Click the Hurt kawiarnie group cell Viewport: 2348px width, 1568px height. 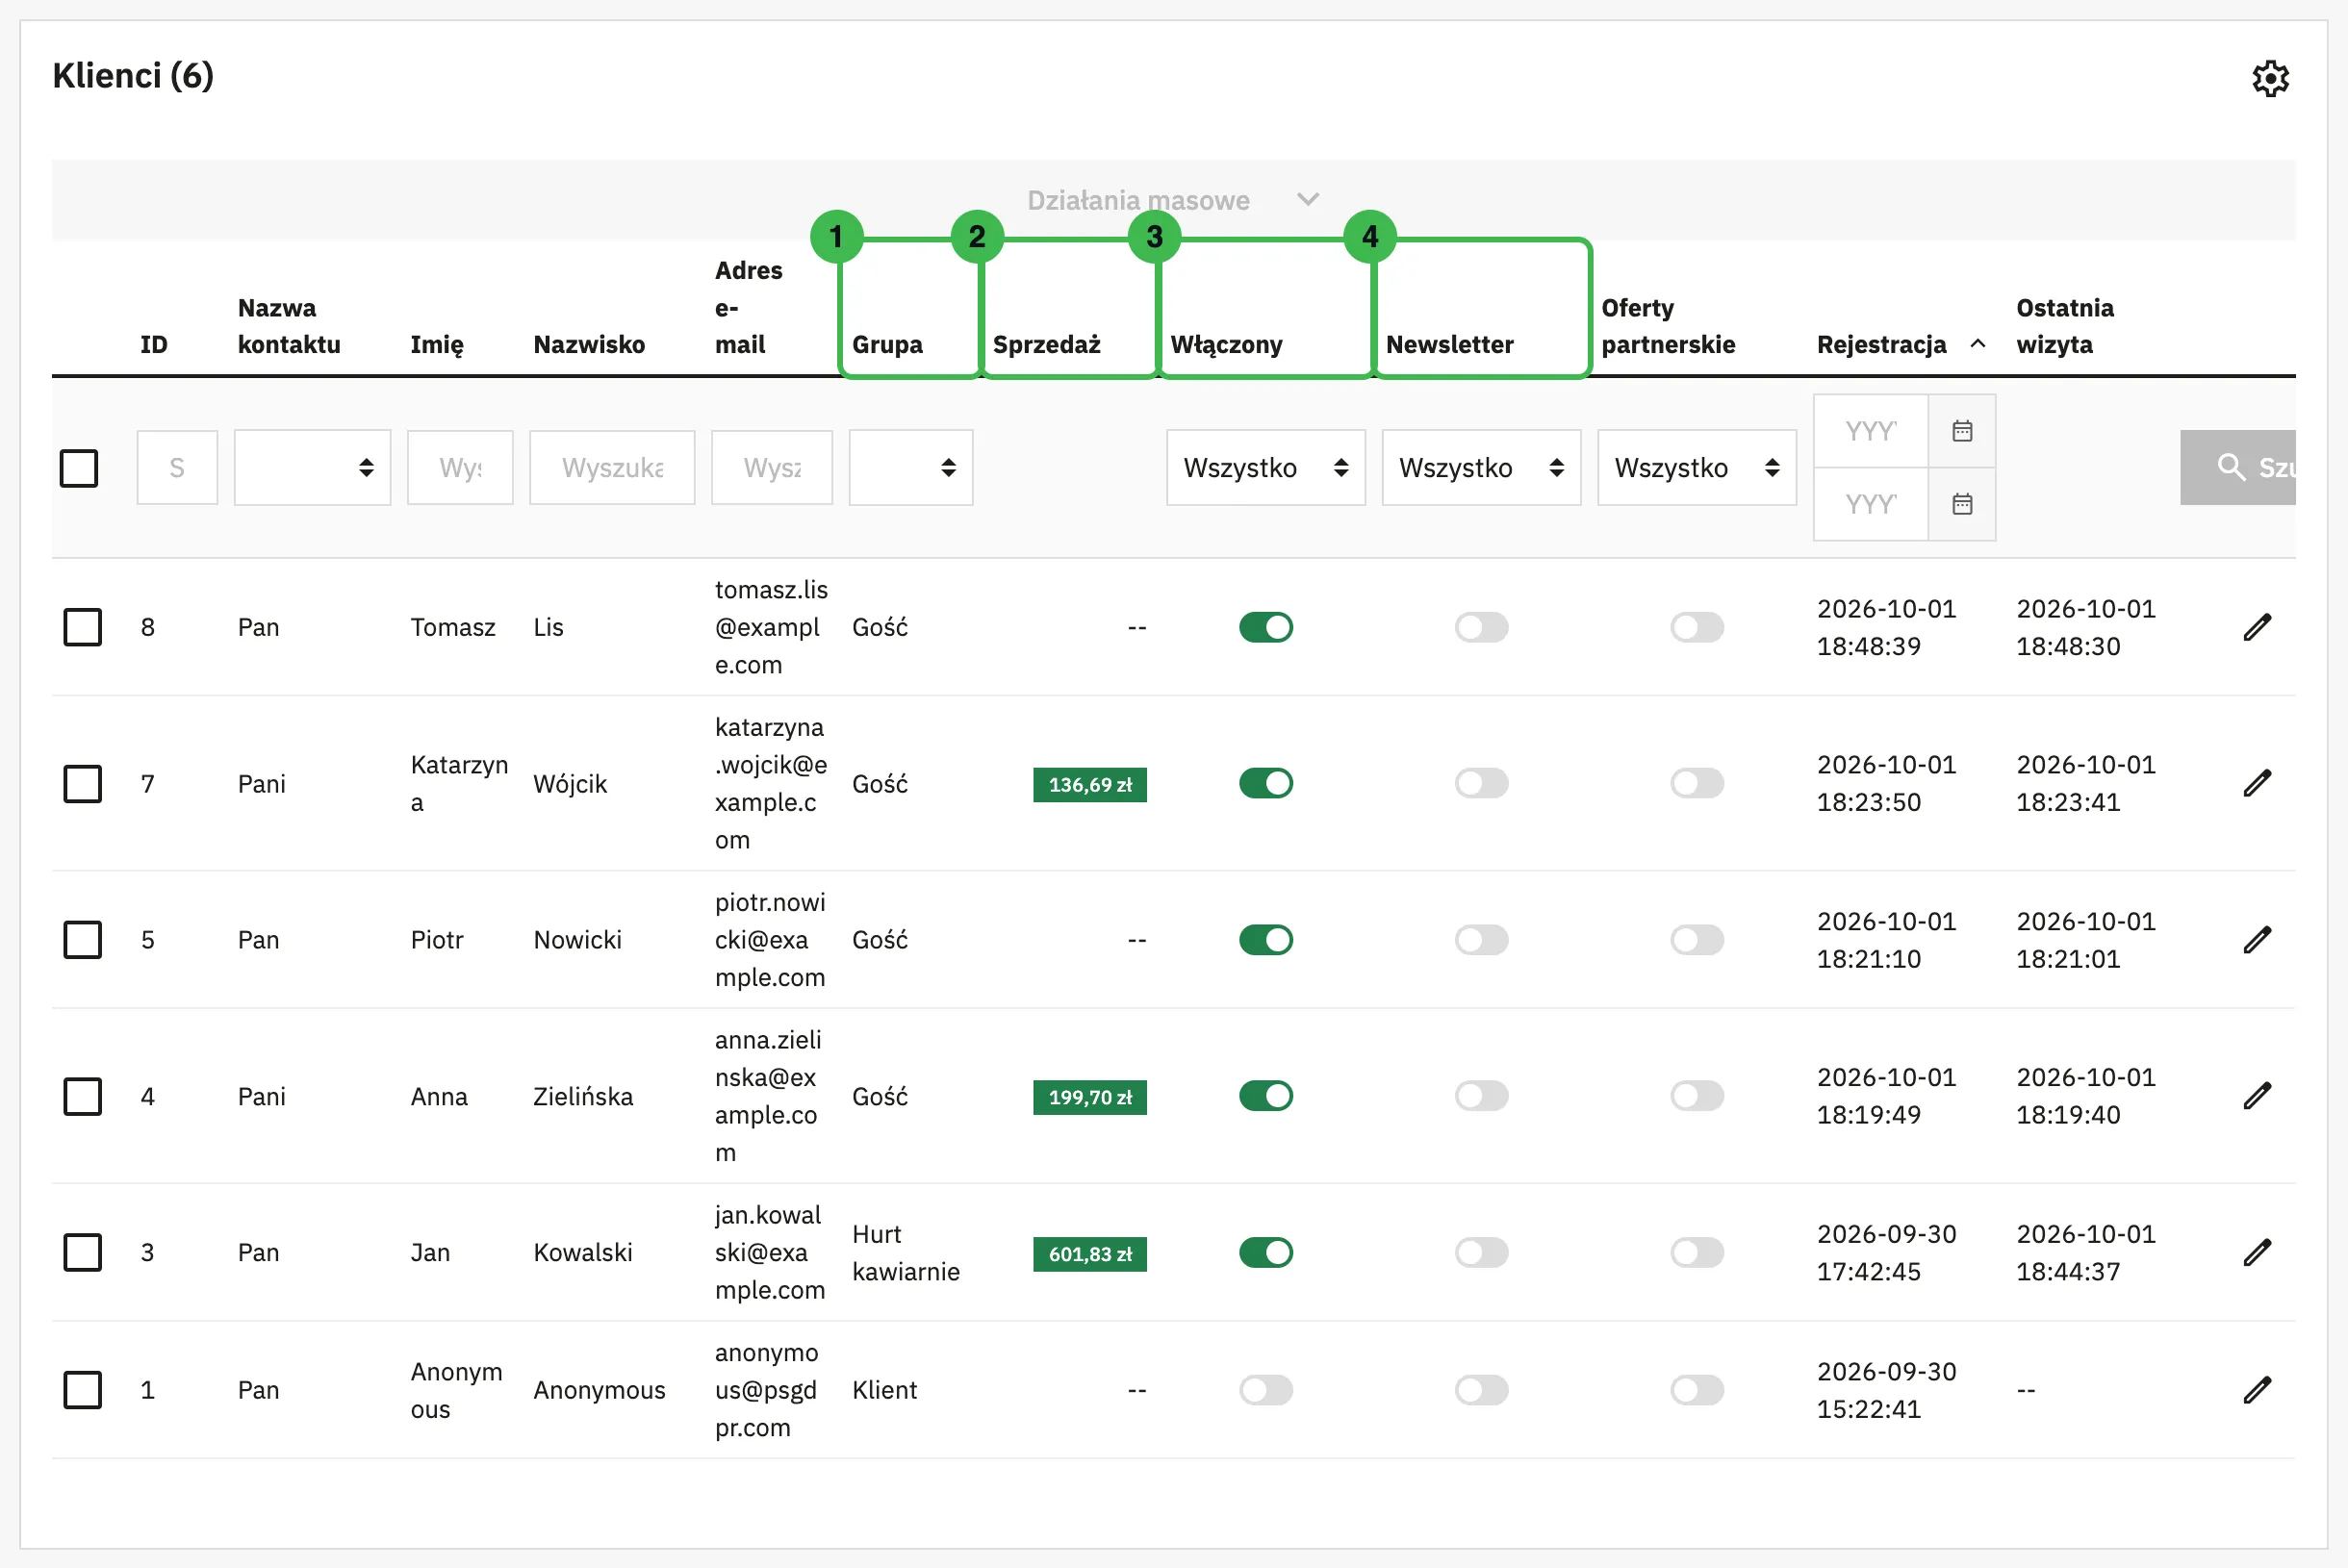(906, 1252)
